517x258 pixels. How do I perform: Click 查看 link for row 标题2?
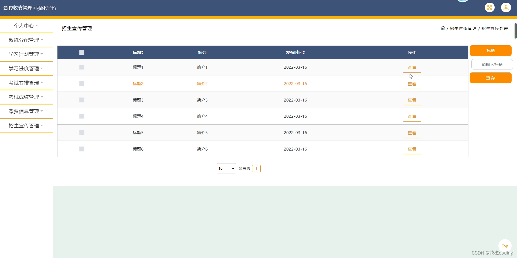tap(412, 84)
